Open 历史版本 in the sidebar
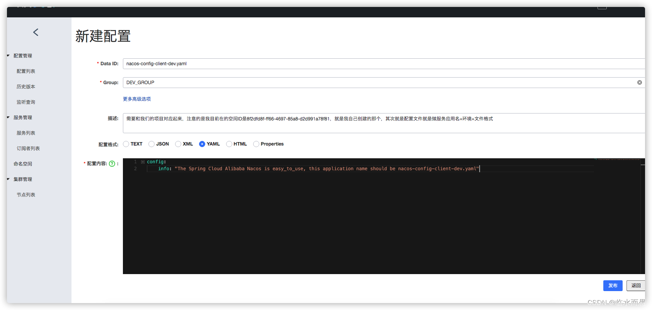This screenshot has width=652, height=310. pos(26,86)
